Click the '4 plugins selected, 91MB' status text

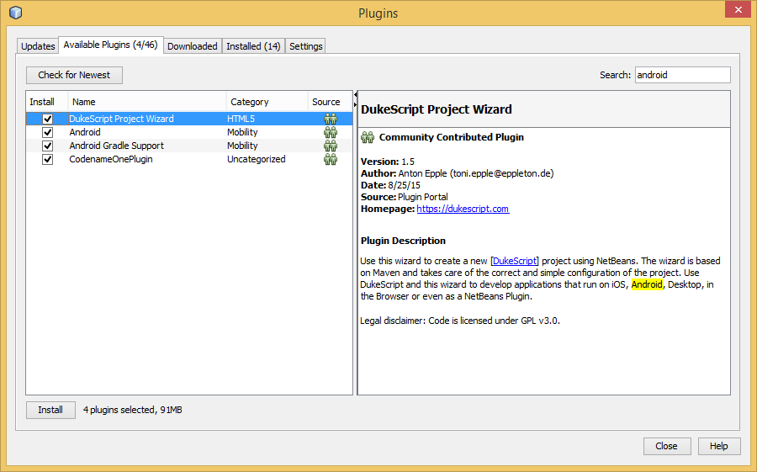coord(132,410)
